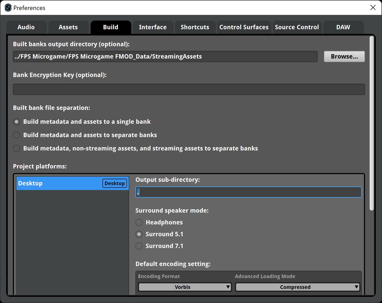382x303 pixels.
Task: Go to the Interface tab
Action: [153, 27]
